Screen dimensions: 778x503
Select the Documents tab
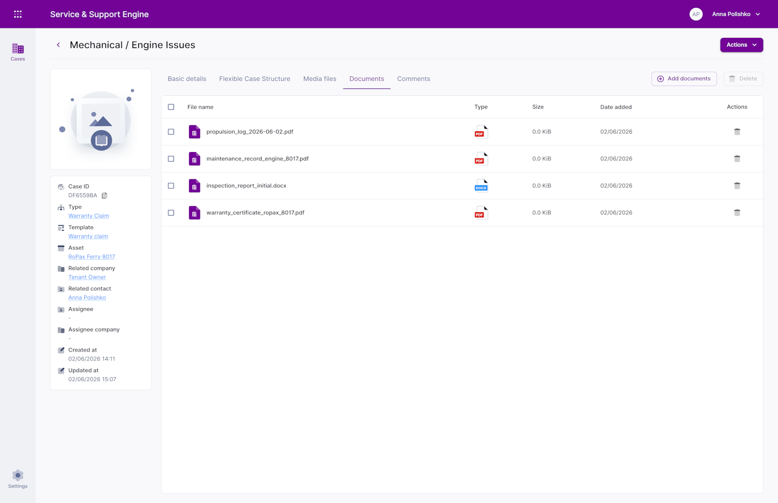point(366,79)
